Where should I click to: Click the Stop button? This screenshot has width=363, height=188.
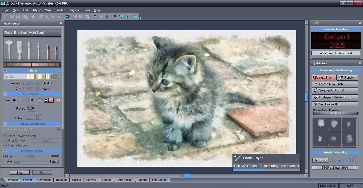(x=19, y=173)
